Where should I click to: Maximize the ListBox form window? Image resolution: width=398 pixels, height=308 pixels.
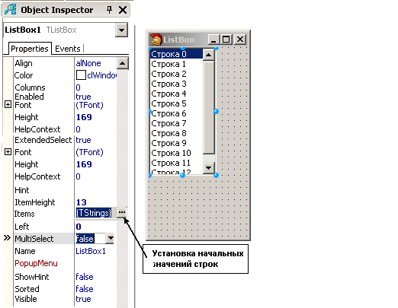tap(226, 40)
